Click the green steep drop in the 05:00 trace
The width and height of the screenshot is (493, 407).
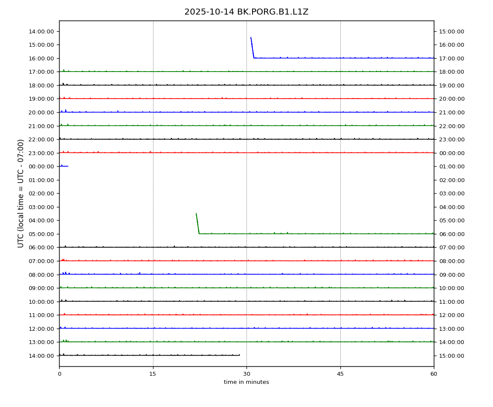click(x=198, y=223)
